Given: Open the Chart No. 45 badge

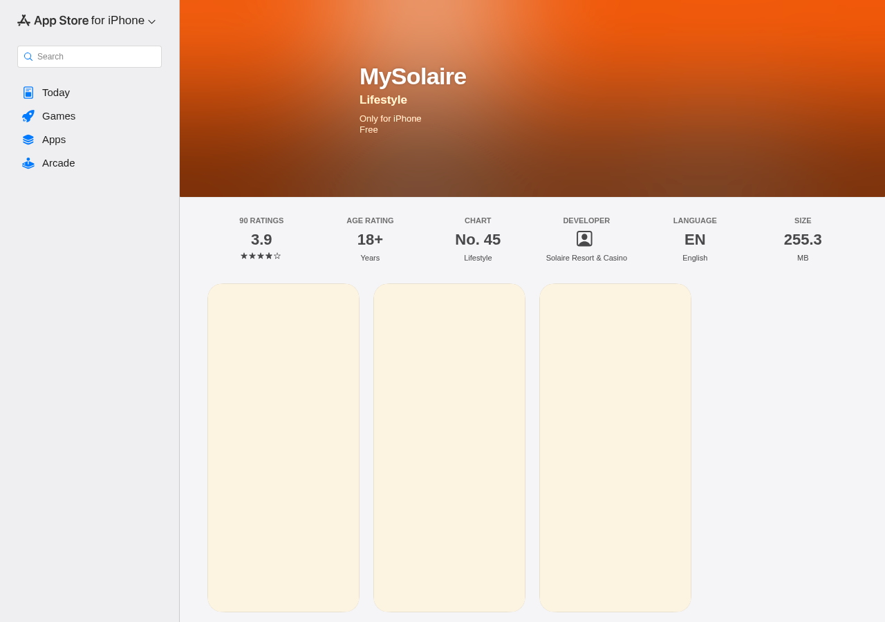Looking at the screenshot, I should coord(478,239).
